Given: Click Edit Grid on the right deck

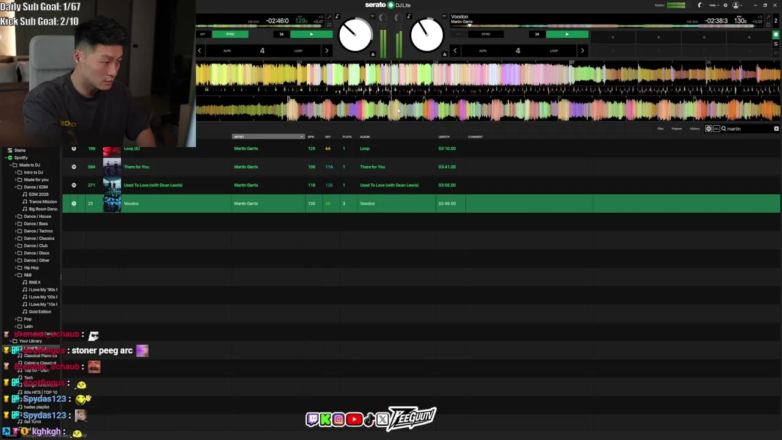Looking at the screenshot, I should click(692, 21).
